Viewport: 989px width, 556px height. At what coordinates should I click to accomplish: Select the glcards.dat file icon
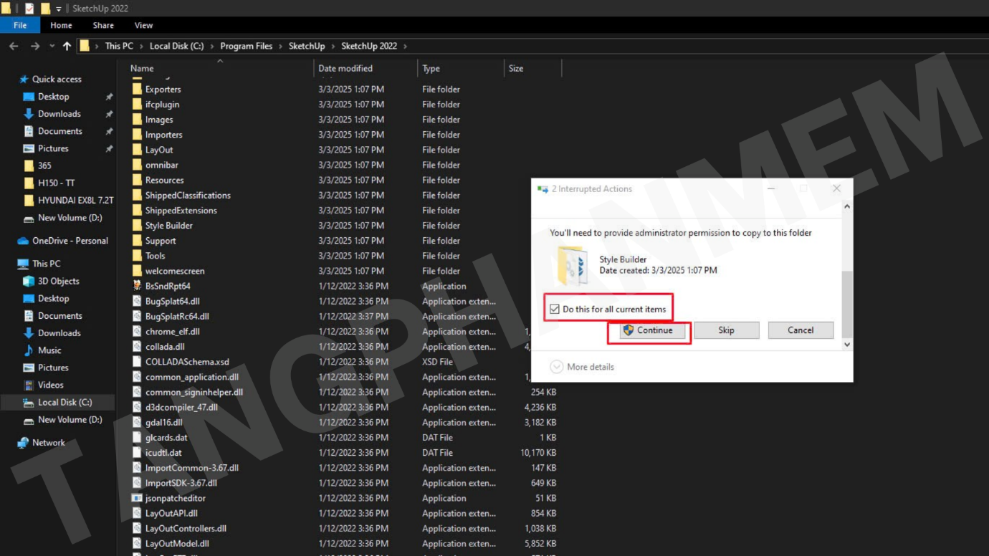138,438
